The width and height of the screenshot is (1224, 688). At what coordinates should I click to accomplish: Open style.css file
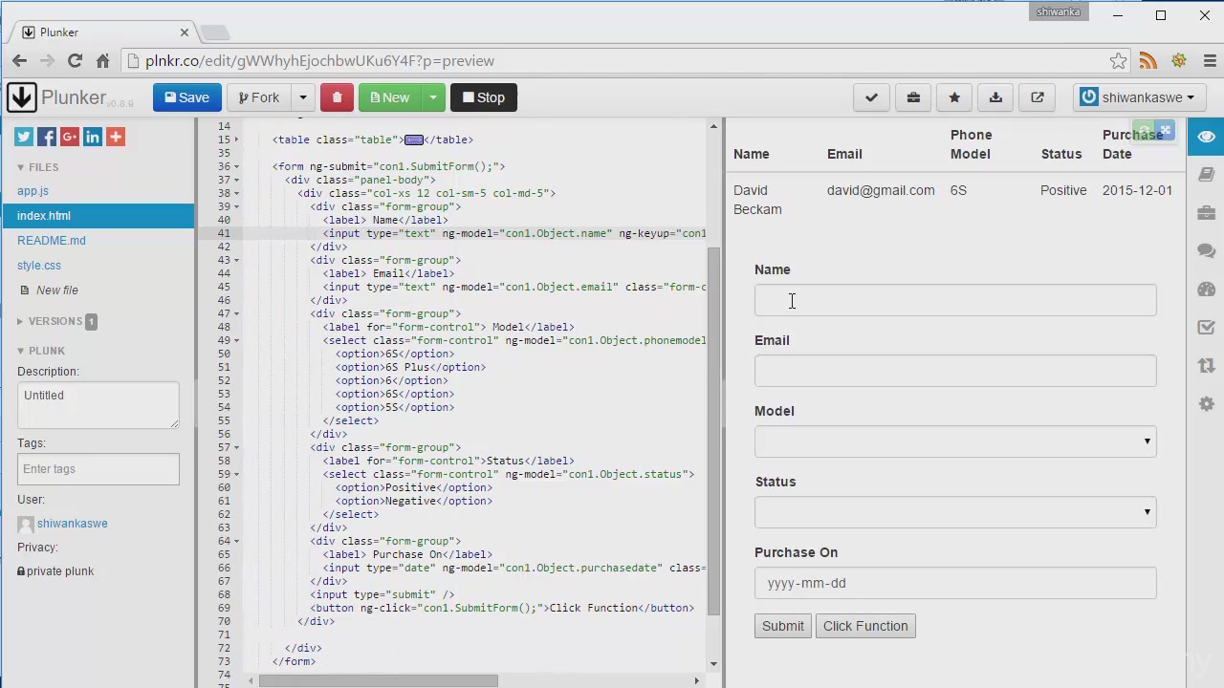(39, 266)
